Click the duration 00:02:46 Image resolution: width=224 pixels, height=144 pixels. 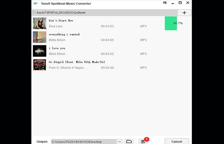point(107,68)
